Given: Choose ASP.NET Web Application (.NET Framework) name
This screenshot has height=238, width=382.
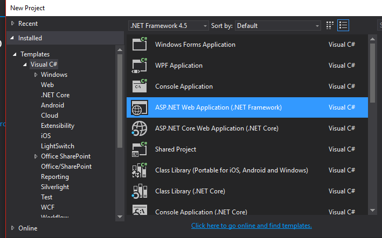Looking at the screenshot, I should 219,107.
